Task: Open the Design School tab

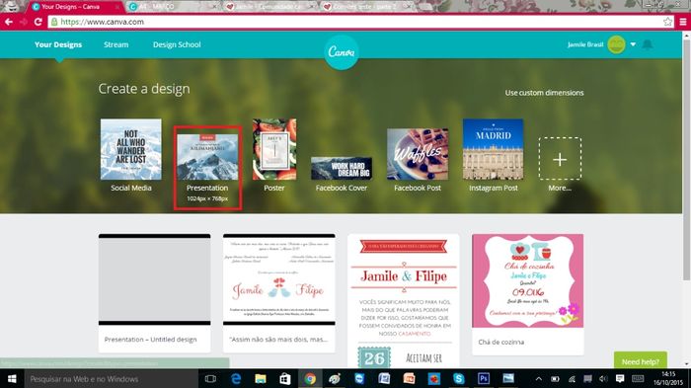Action: tap(177, 44)
